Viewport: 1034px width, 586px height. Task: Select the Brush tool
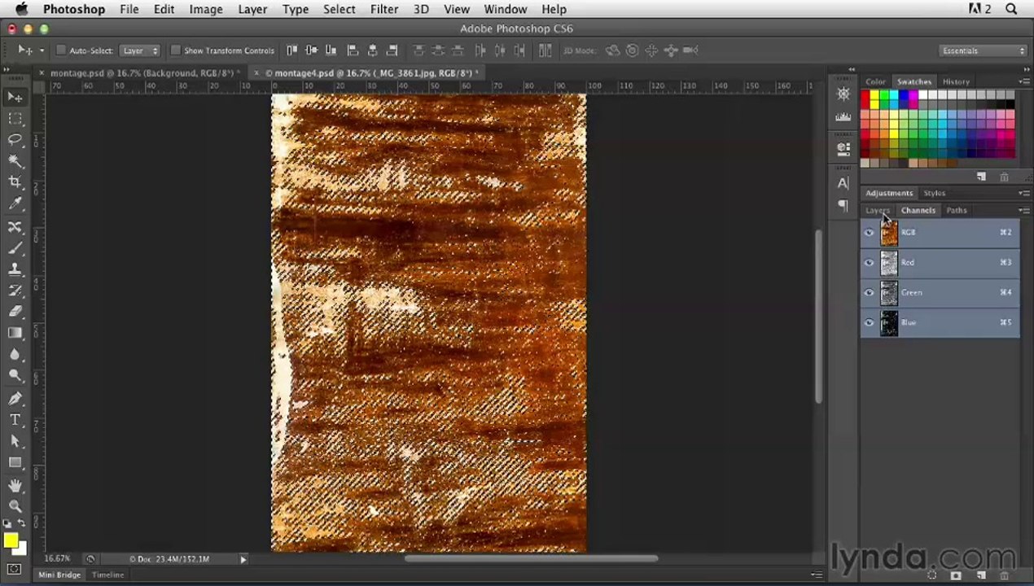(x=15, y=248)
